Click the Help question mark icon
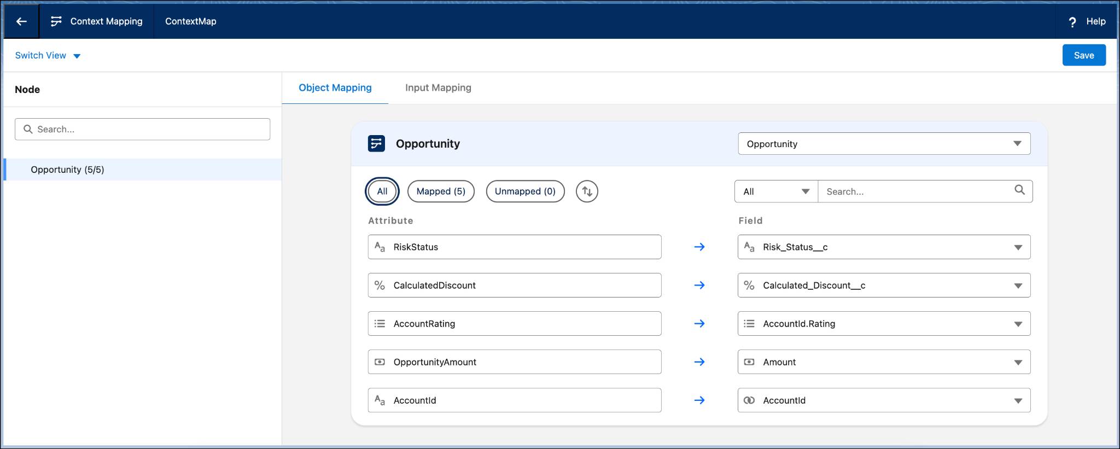 point(1072,22)
